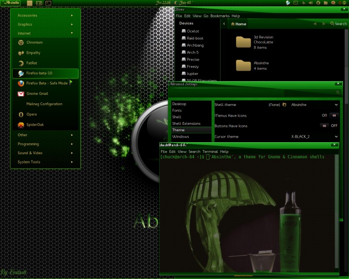This screenshot has width=349, height=279.
Task: Open Help menu in Home file manager
Action: tap(236, 16)
